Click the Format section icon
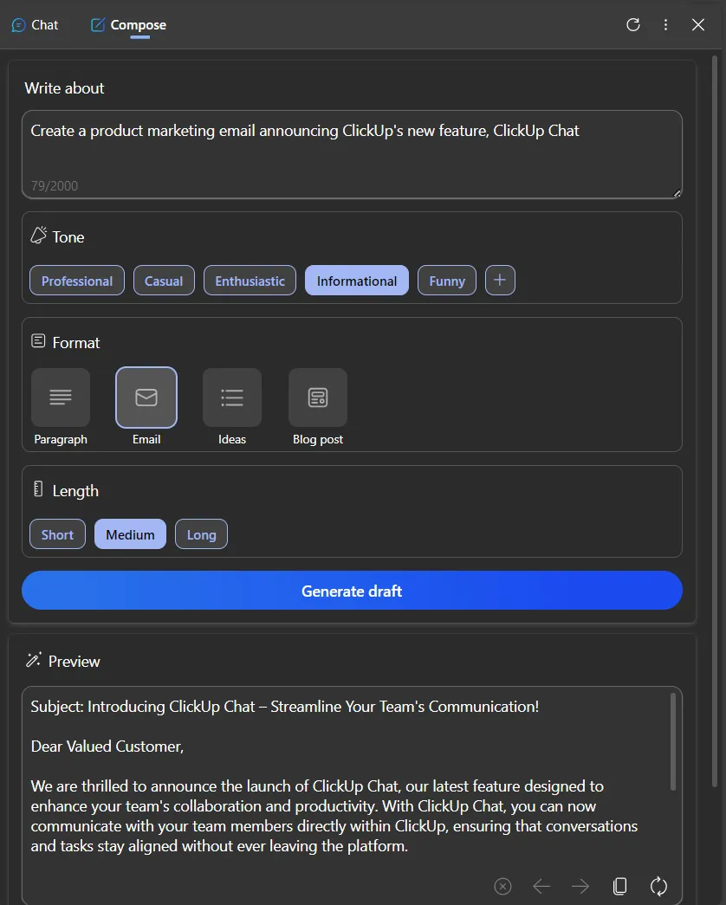The width and height of the screenshot is (726, 905). pyautogui.click(x=38, y=341)
